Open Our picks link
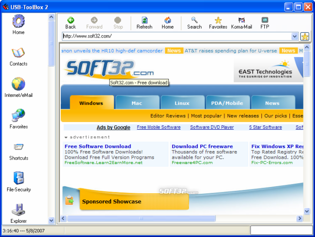315x237 pixels. coord(276,116)
